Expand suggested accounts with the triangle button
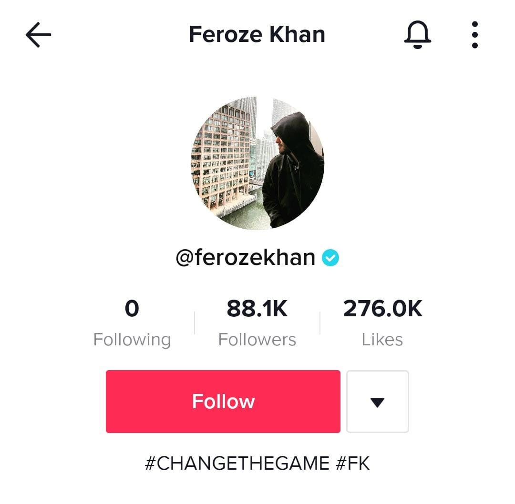 point(377,402)
